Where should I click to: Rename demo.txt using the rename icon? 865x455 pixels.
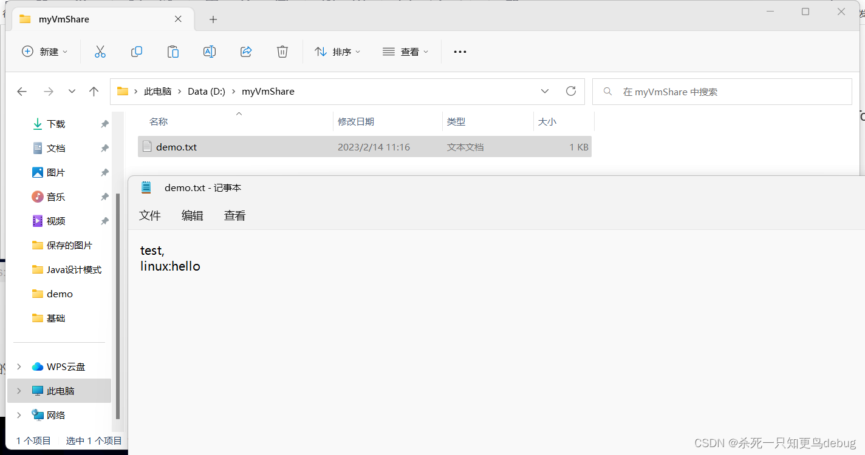coord(209,52)
